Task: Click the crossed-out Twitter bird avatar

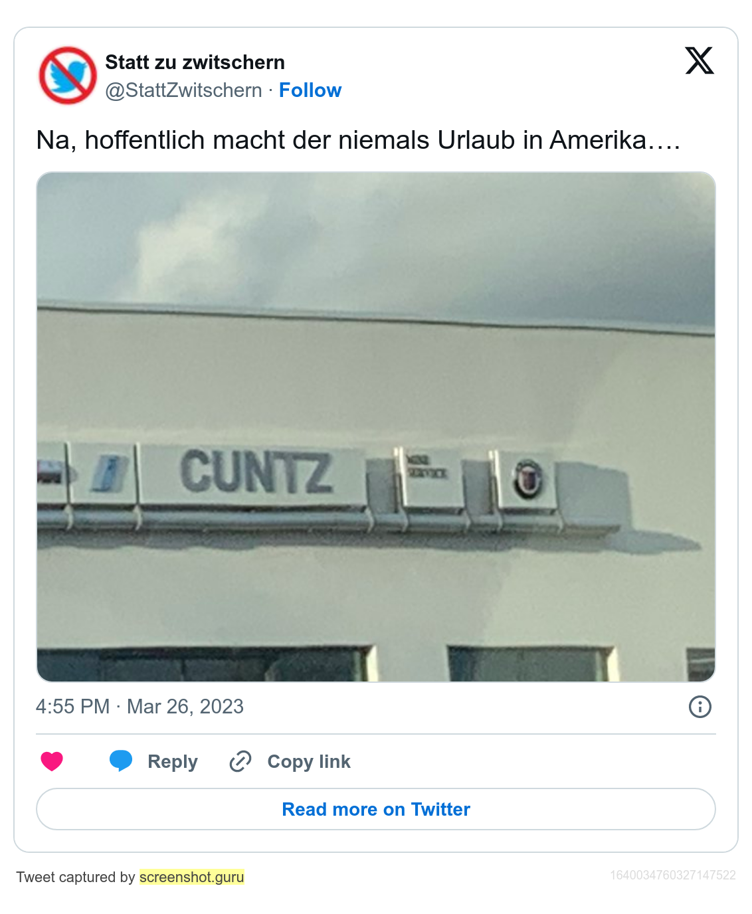Action: [x=68, y=76]
